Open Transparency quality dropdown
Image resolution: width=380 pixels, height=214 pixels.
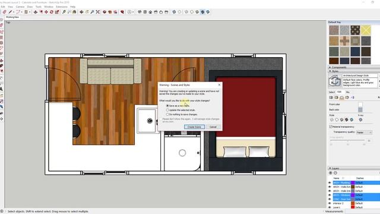point(364,132)
